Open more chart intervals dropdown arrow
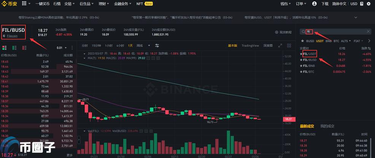The width and height of the screenshot is (375, 158). click(x=149, y=45)
